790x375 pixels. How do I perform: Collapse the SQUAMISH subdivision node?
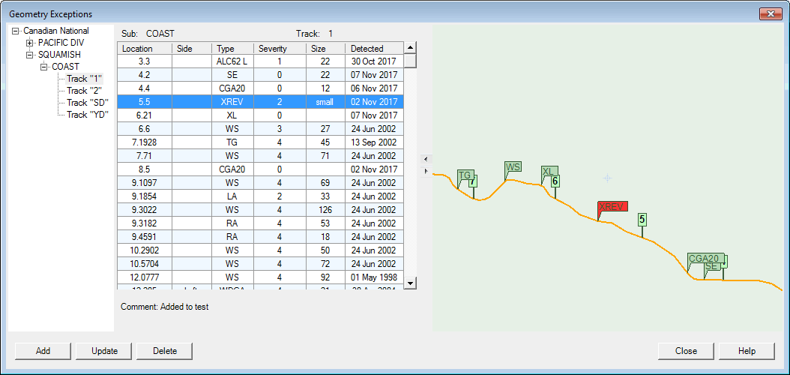[x=31, y=55]
